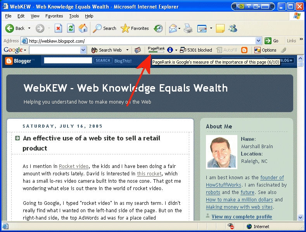Viewport: 306px width, 232px height.
Task: Click the blue page info icon
Action: pos(170,50)
